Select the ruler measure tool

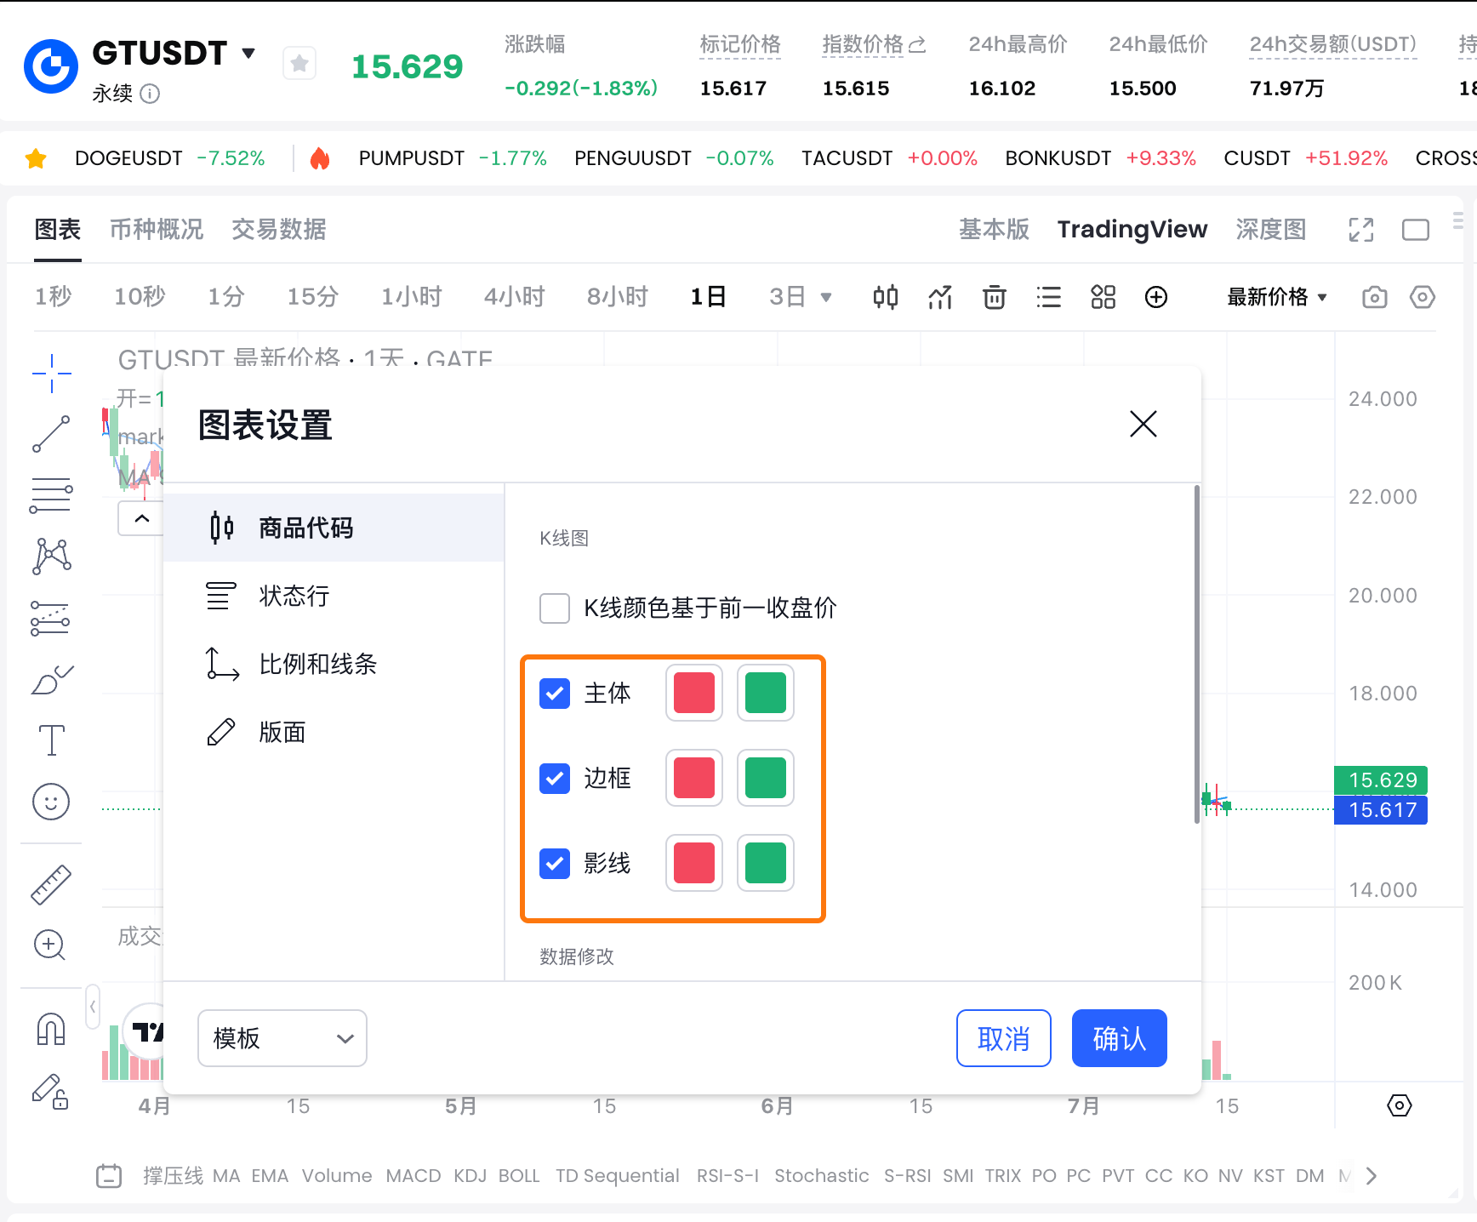pos(51,885)
